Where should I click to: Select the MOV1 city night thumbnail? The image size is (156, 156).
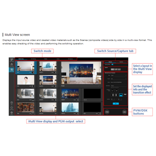pos(70,94)
